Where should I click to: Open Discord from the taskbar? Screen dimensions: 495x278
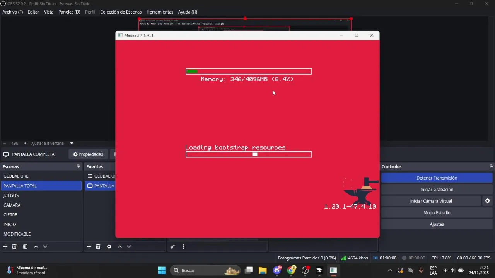277,270
